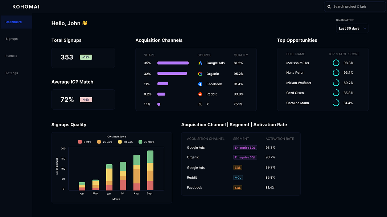Click the X logo icon
The image size is (387, 217).
[x=200, y=104]
